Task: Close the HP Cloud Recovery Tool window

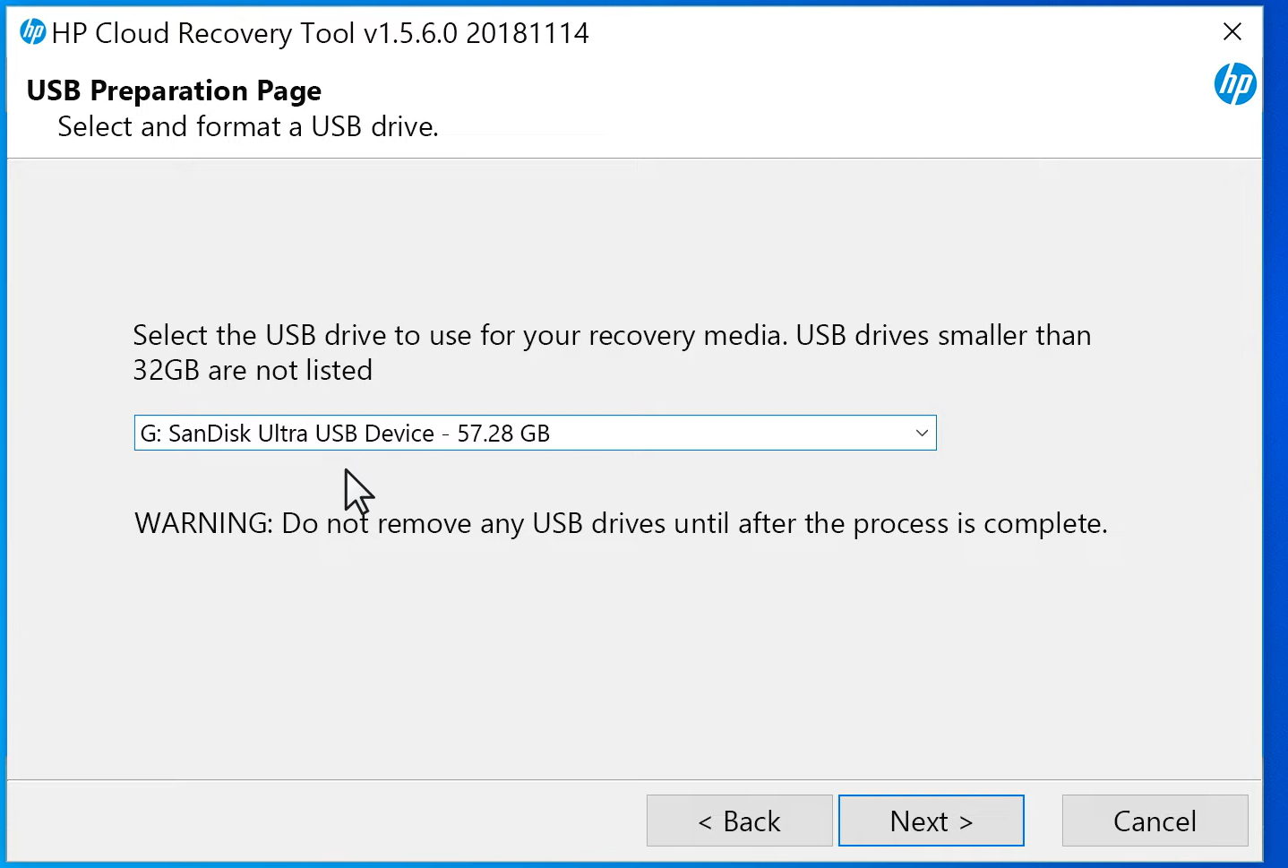Action: (1232, 31)
